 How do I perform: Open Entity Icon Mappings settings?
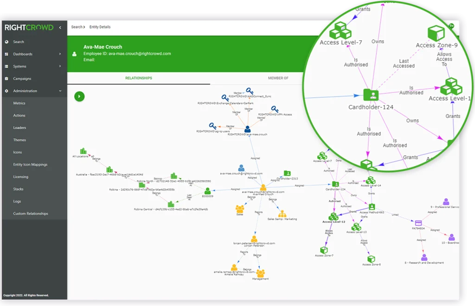coord(30,164)
